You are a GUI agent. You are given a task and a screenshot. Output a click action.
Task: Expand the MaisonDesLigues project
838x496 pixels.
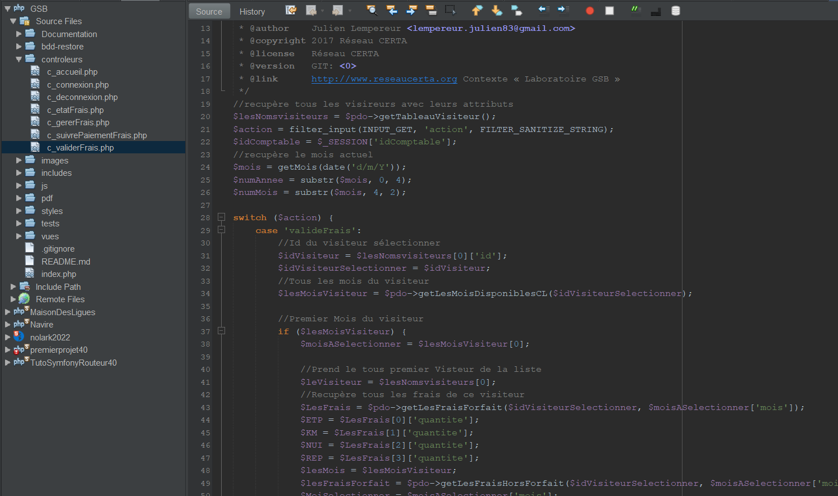pos(7,312)
